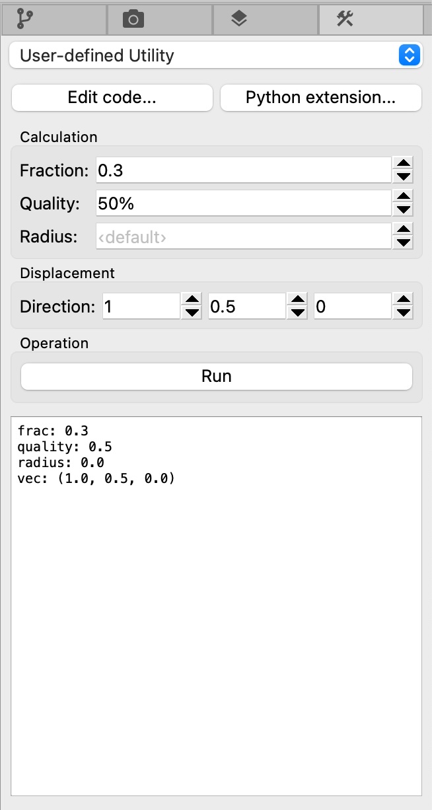Screen dimensions: 432x810
Task: Click the Radius default input field
Action: tap(243, 237)
